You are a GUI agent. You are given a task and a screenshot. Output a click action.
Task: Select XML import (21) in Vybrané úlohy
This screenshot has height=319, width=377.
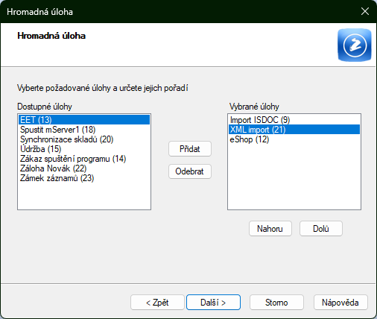(x=294, y=130)
